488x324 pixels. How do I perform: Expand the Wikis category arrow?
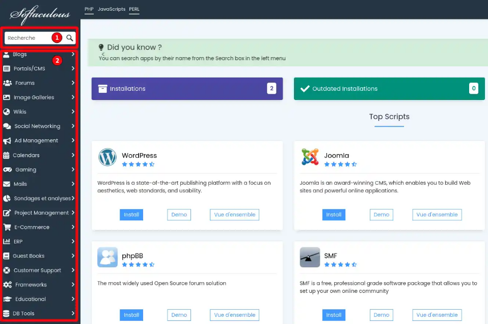point(73,112)
